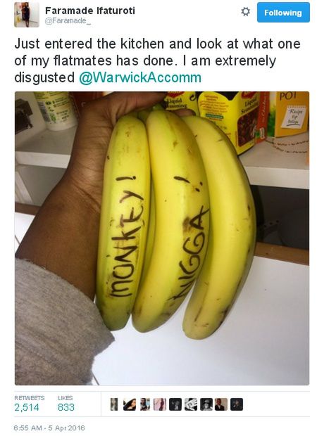Image resolution: width=317 pixels, height=436 pixels.
Task: Click the avatar of person wearing hat
Action: (206, 404)
